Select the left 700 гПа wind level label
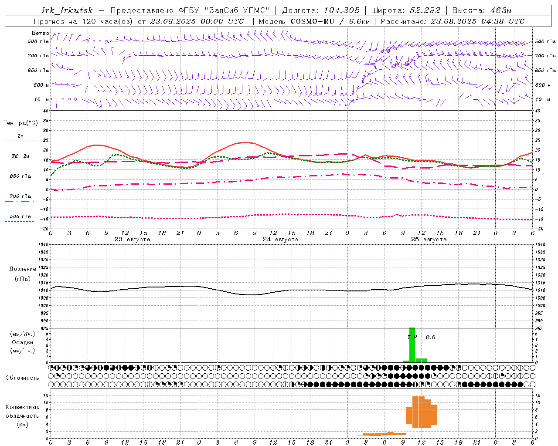 click(38, 56)
